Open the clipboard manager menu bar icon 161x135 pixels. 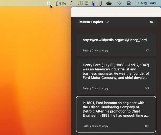click(49, 3)
